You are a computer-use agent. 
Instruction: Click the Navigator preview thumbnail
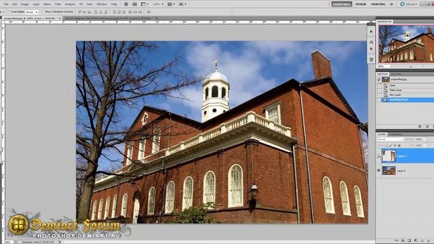(x=406, y=44)
